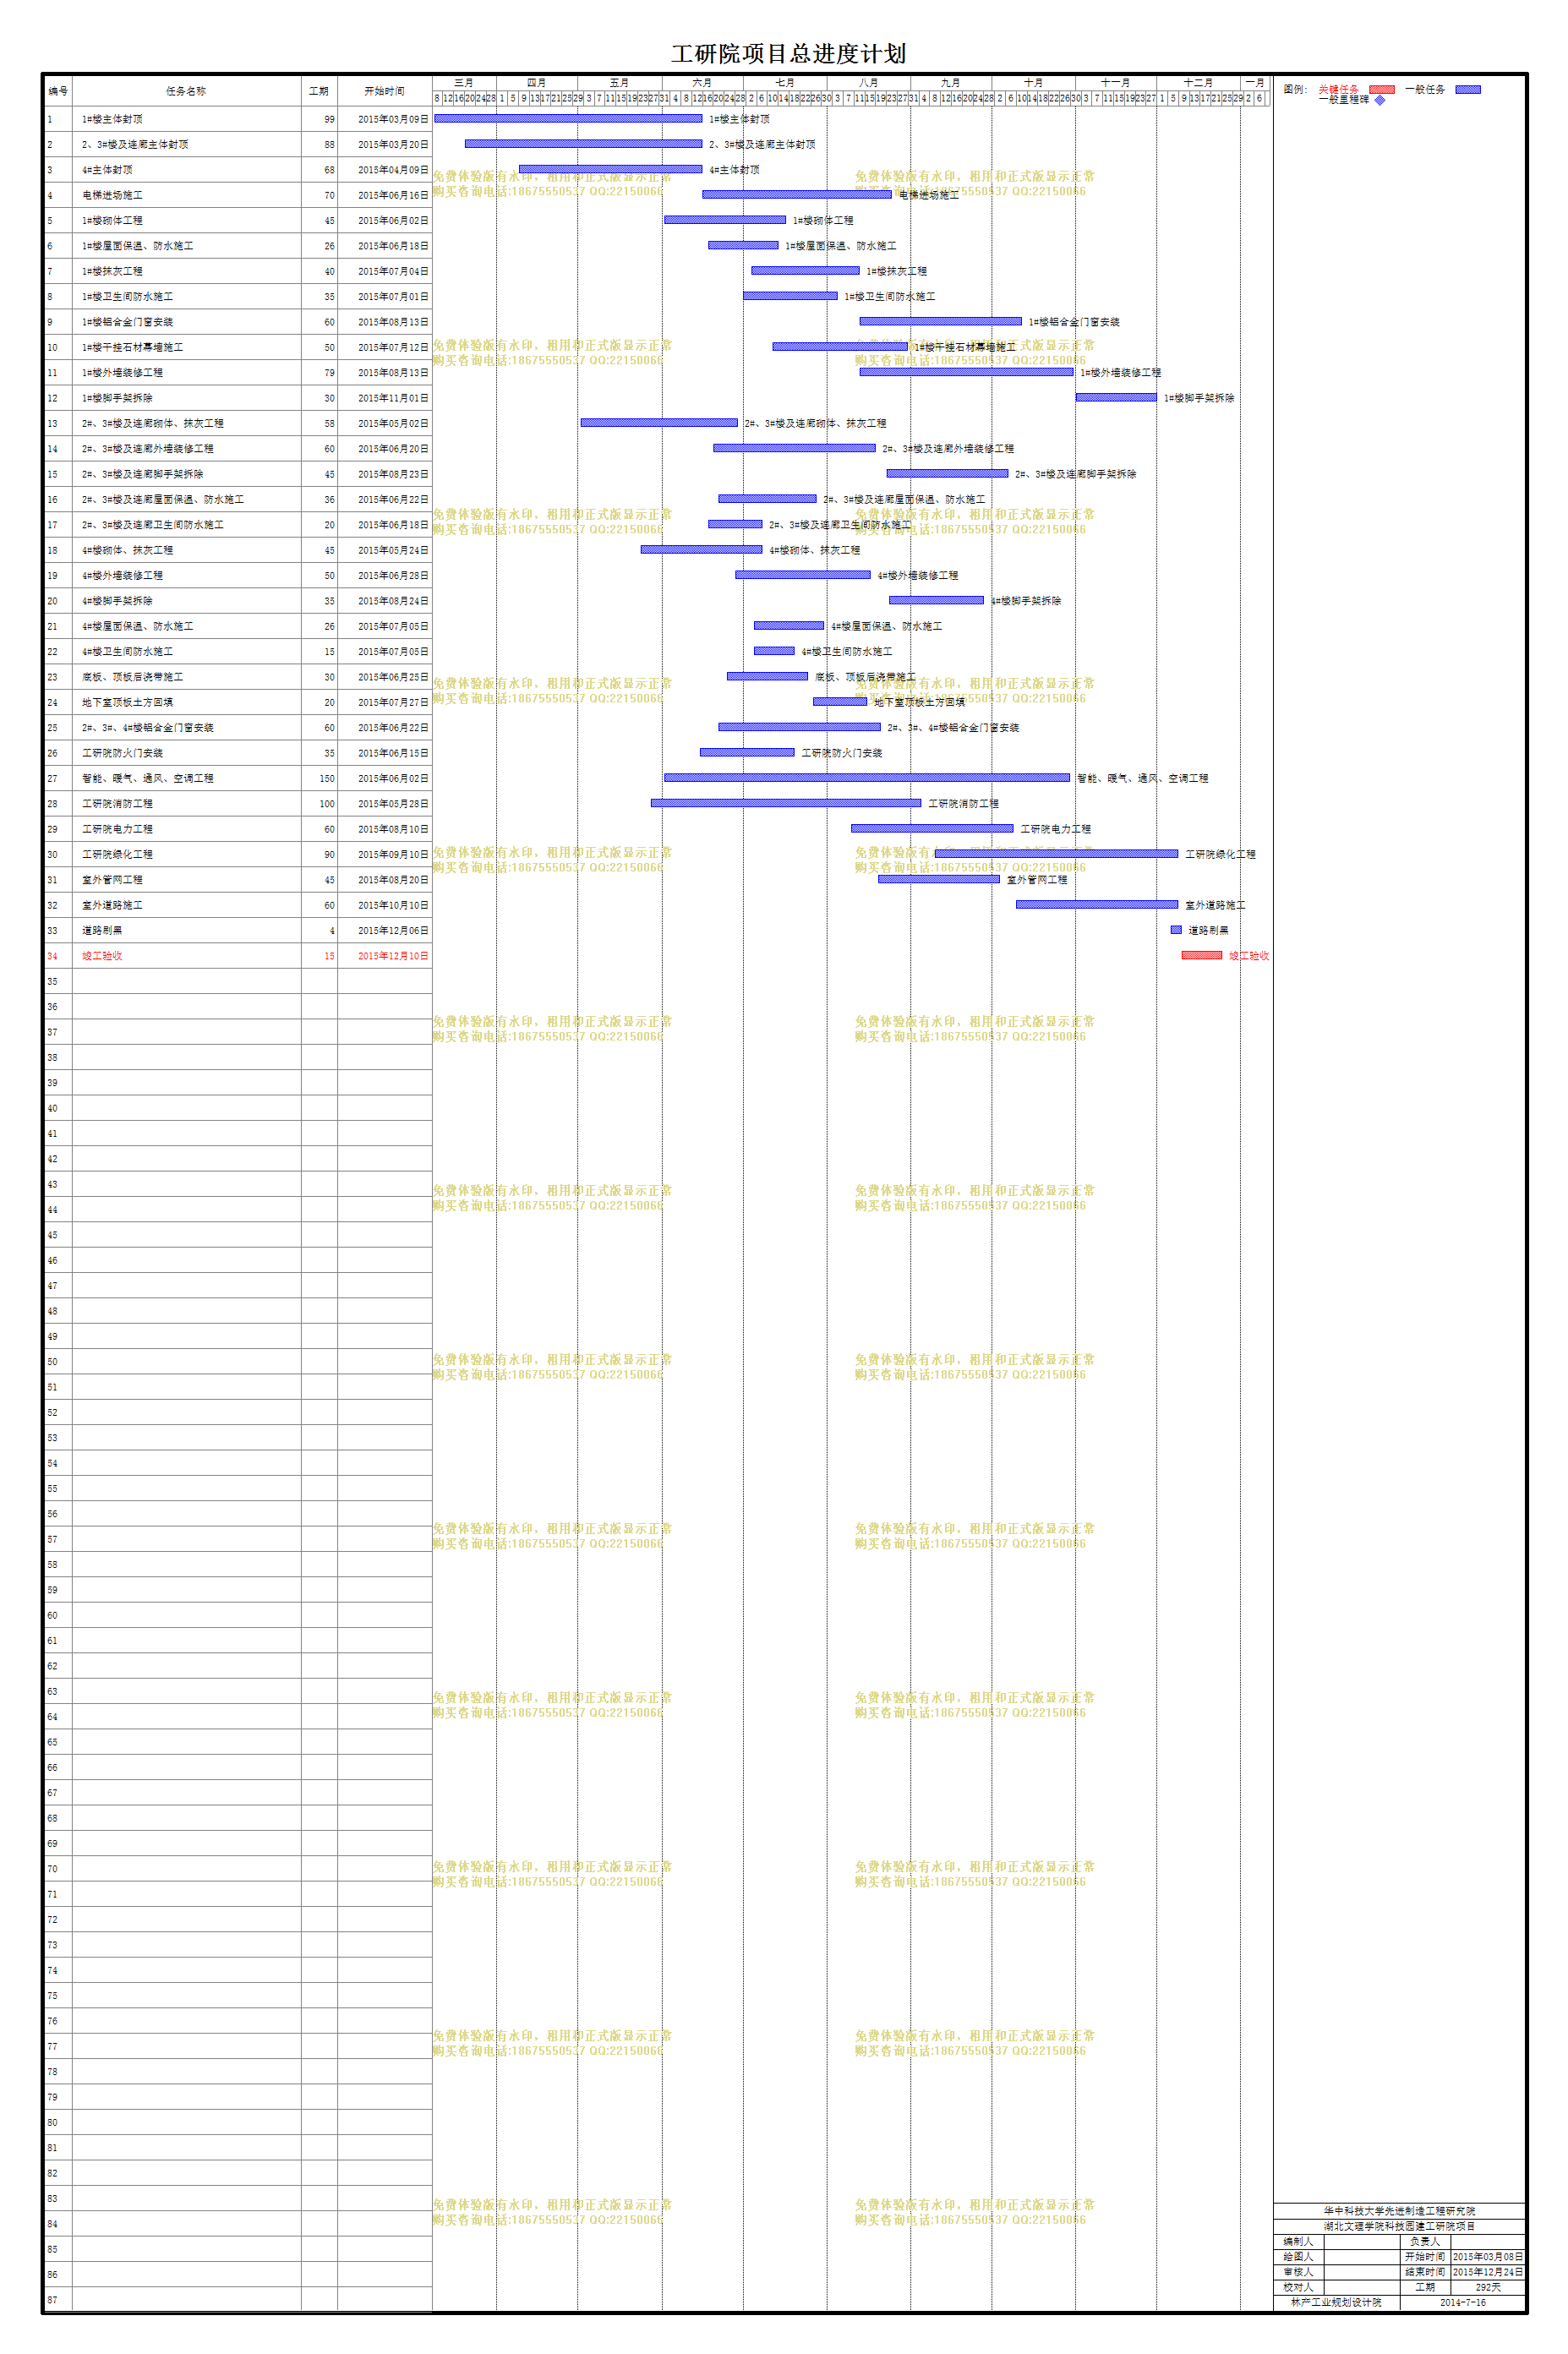
Task: Click row number 87 in the 编号 column
Action: click(x=58, y=2299)
